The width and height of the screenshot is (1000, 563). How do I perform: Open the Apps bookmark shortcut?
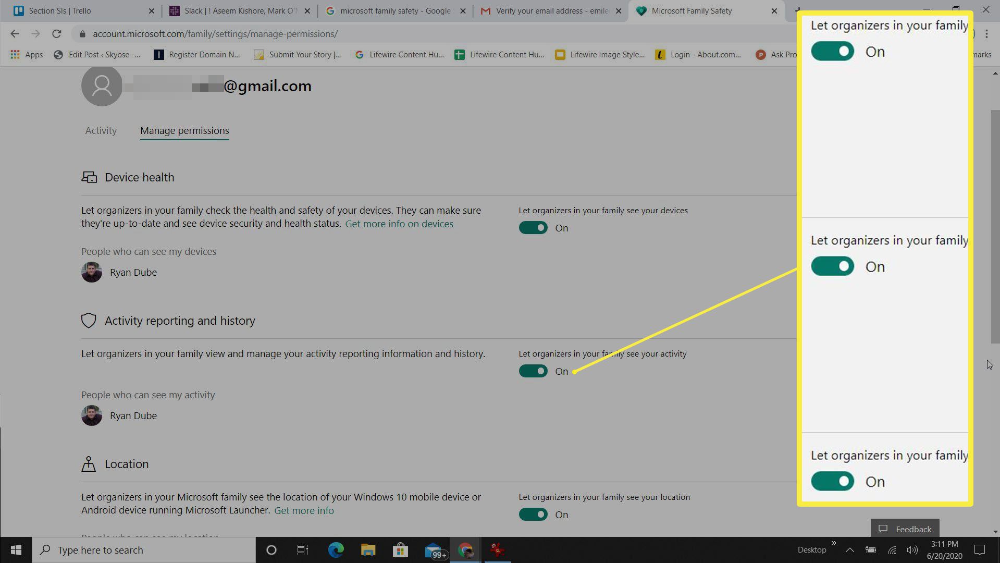pos(27,54)
